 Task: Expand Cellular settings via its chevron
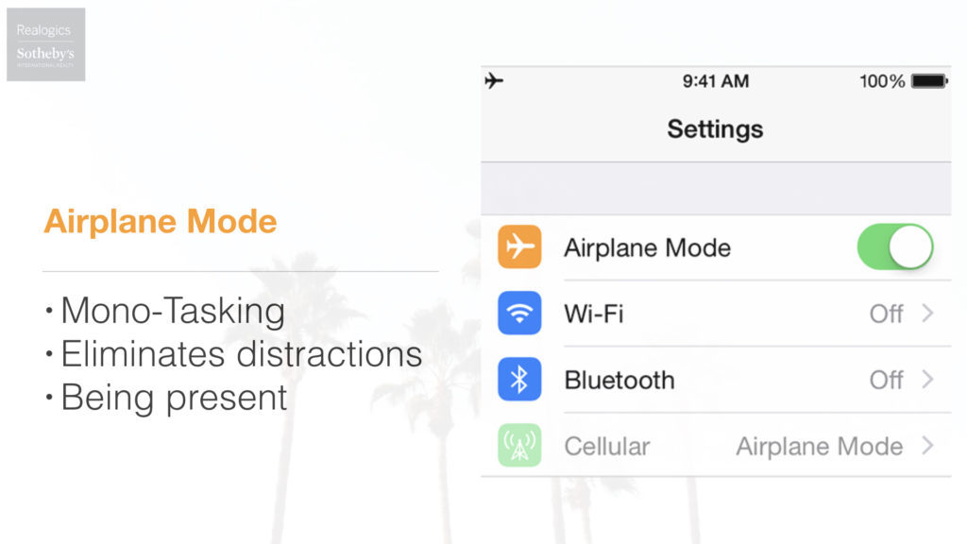pos(927,446)
